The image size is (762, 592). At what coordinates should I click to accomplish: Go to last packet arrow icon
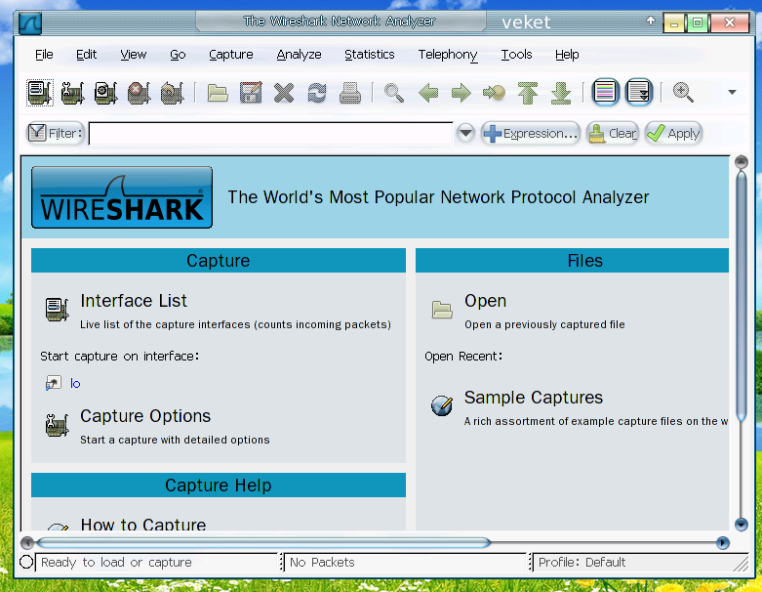(561, 93)
